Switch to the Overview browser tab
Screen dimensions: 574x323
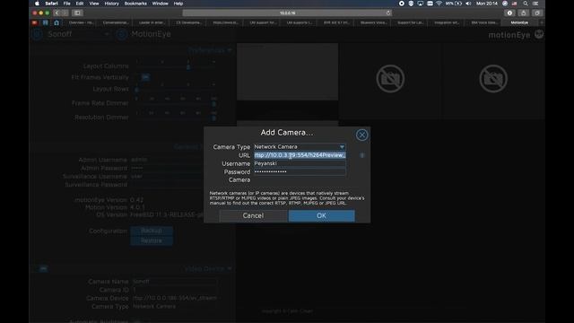(82, 22)
